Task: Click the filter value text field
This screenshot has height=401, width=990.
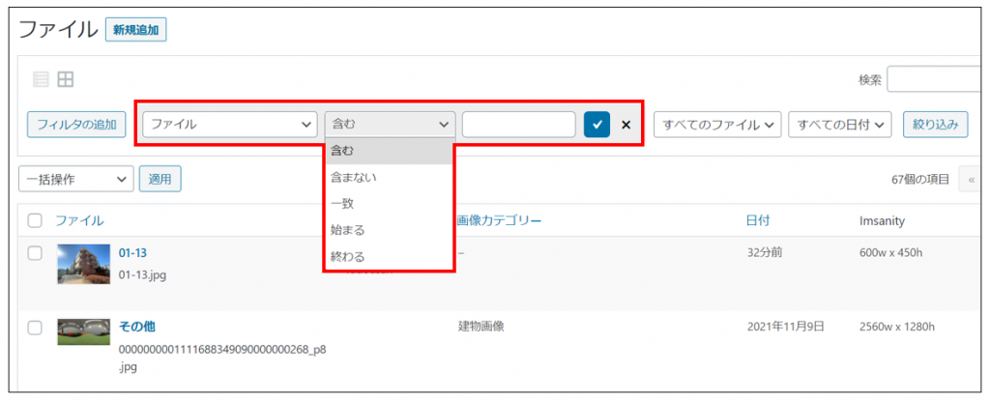Action: click(519, 125)
